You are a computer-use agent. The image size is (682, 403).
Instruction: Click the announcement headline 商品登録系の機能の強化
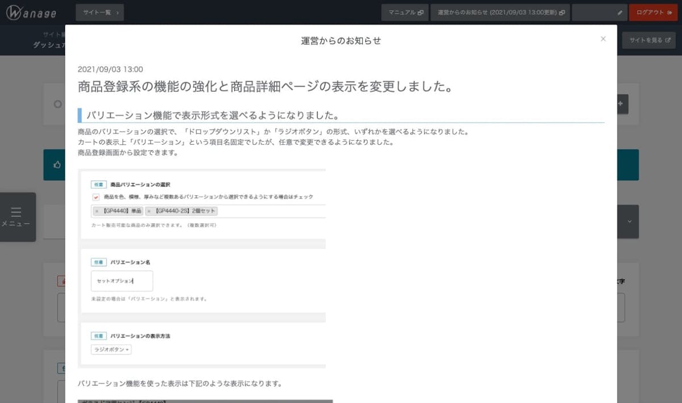[x=265, y=87]
